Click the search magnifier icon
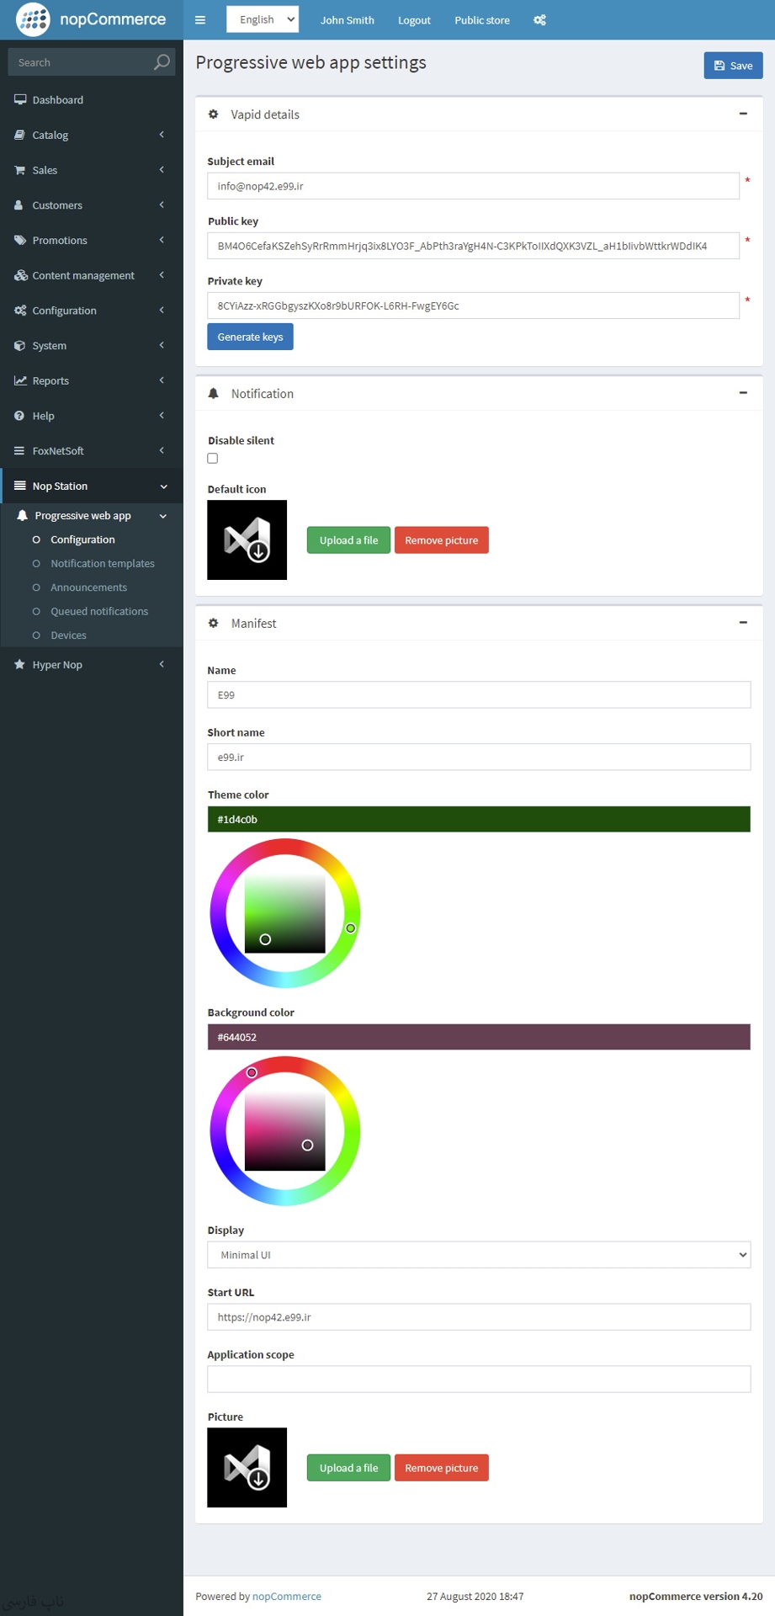The height and width of the screenshot is (1616, 775). coord(162,62)
